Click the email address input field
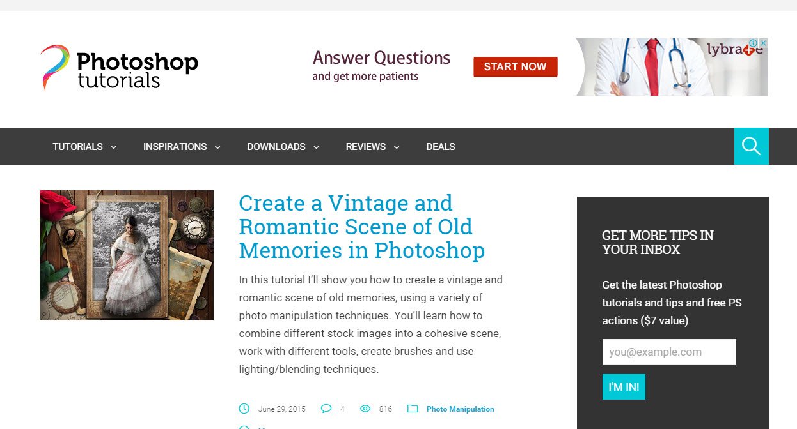This screenshot has width=797, height=429. click(x=669, y=352)
